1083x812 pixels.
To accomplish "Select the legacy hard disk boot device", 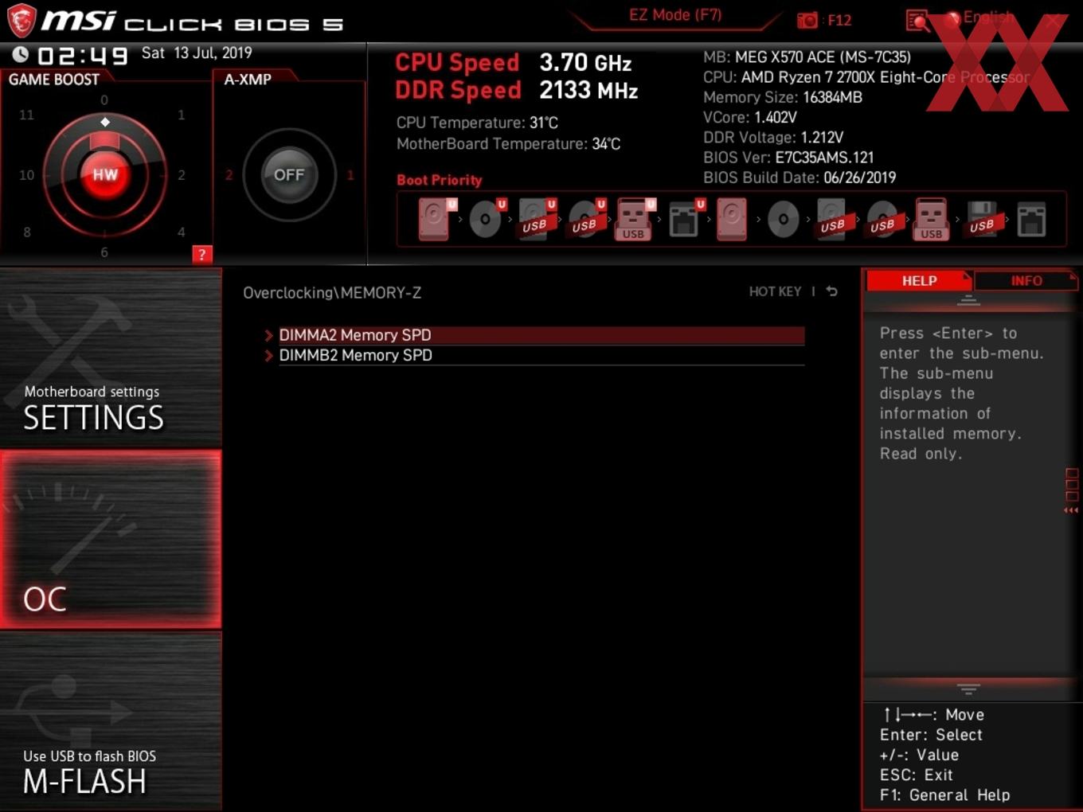I will coord(732,219).
